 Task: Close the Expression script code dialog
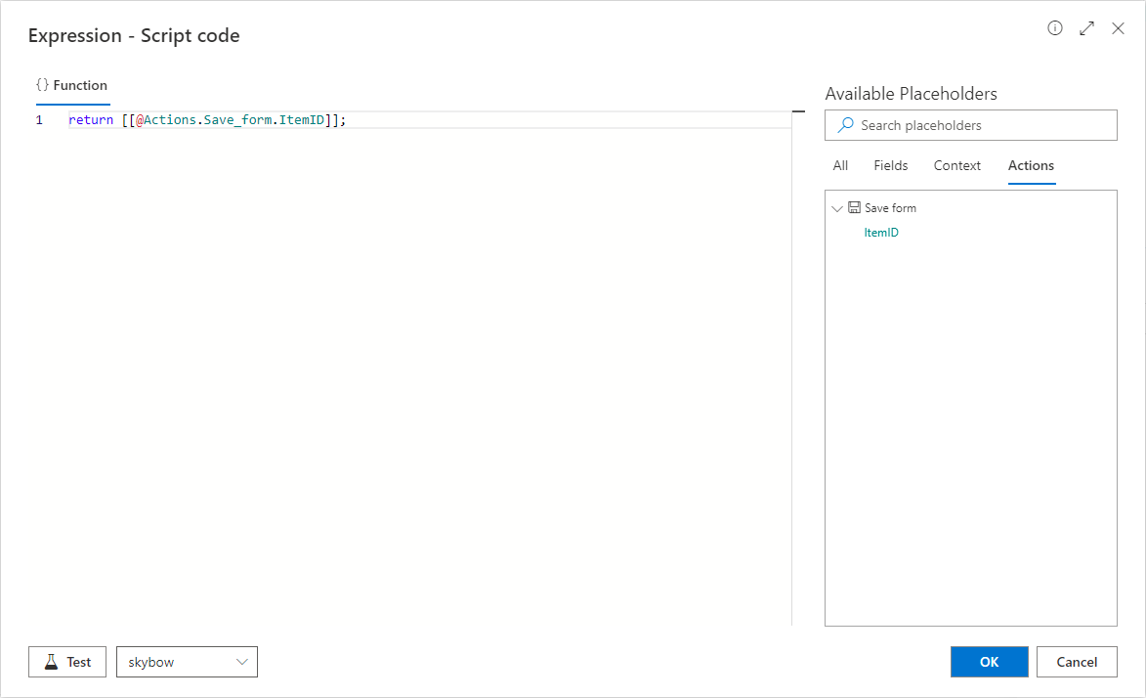[1119, 28]
